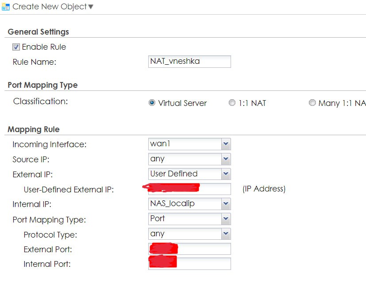Click the User-Defined External IP field
The width and height of the screenshot is (366, 281).
(x=189, y=189)
